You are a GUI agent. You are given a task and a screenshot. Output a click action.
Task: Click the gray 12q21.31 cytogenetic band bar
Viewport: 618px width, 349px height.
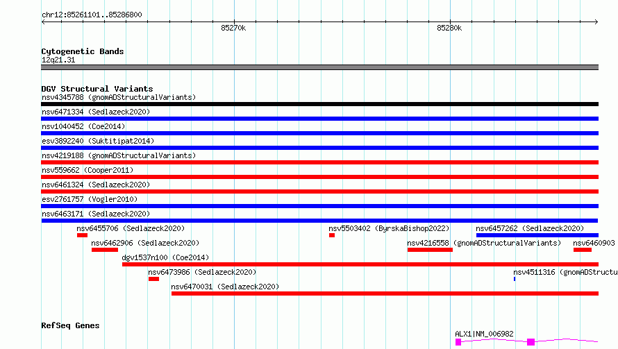[319, 67]
